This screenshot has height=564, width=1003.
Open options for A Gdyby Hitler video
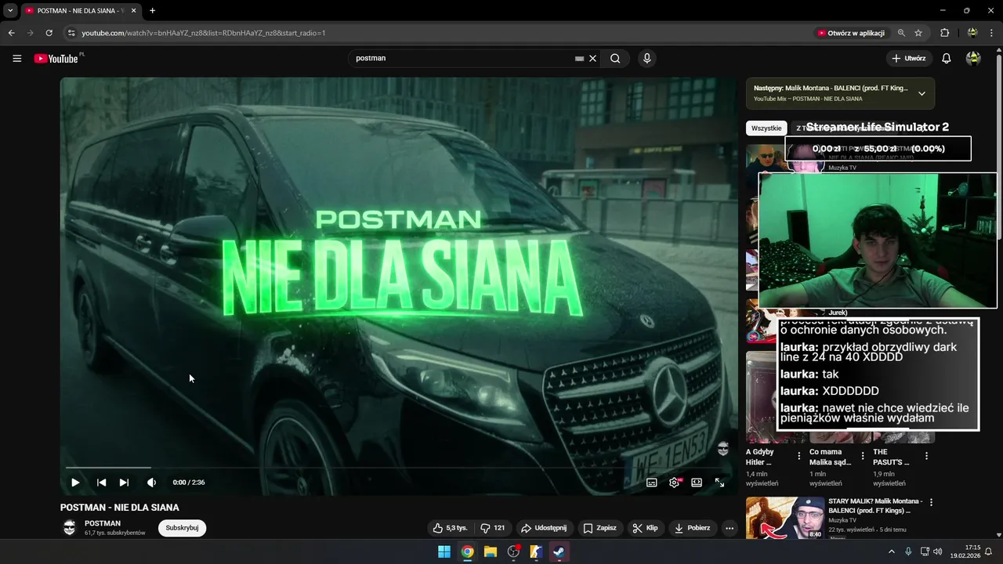tap(799, 456)
